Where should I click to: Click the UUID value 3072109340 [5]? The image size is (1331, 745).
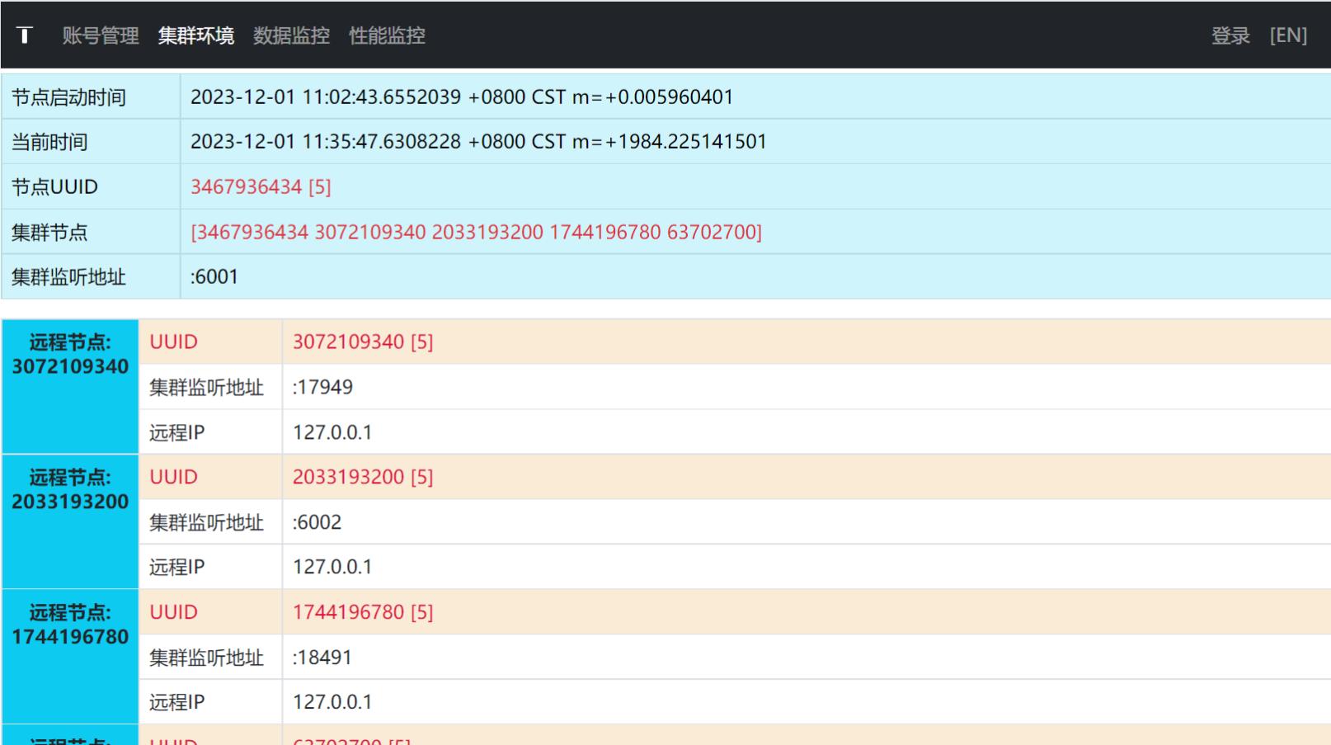pos(363,342)
